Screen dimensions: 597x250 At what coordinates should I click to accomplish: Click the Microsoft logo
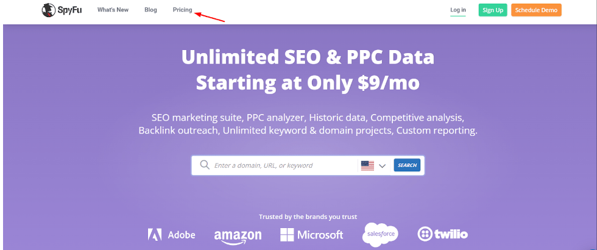click(x=311, y=234)
